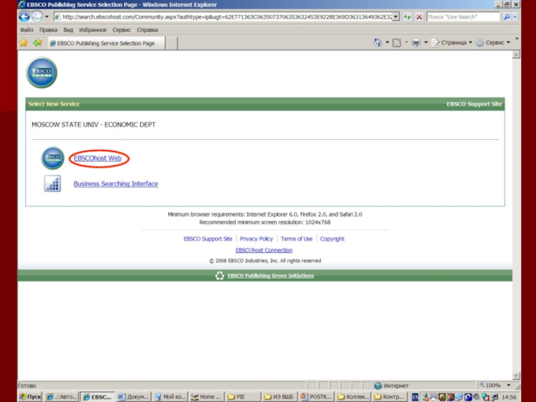
Task: Open the Правка menu
Action: point(48,29)
